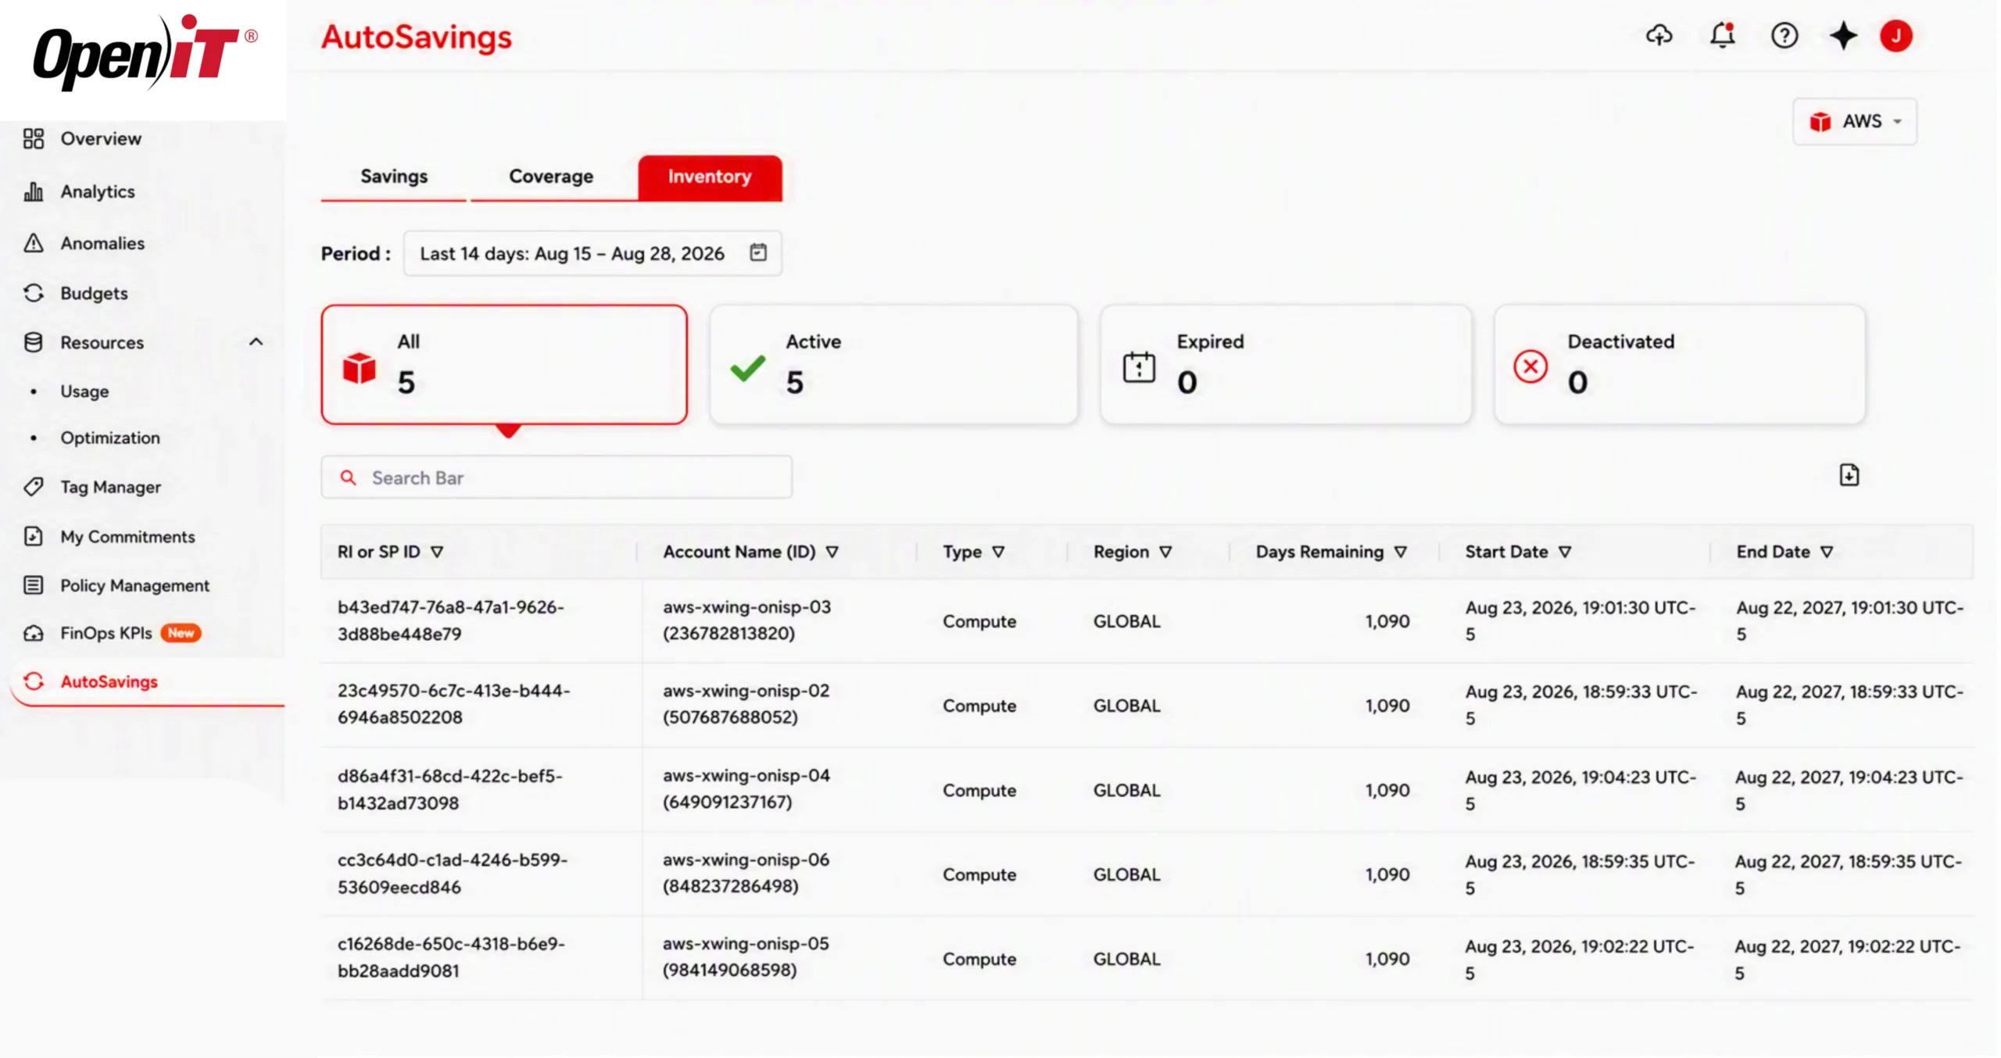Collapse the Resources section chevron
Viewport: 2001px width, 1058px height.
(256, 341)
